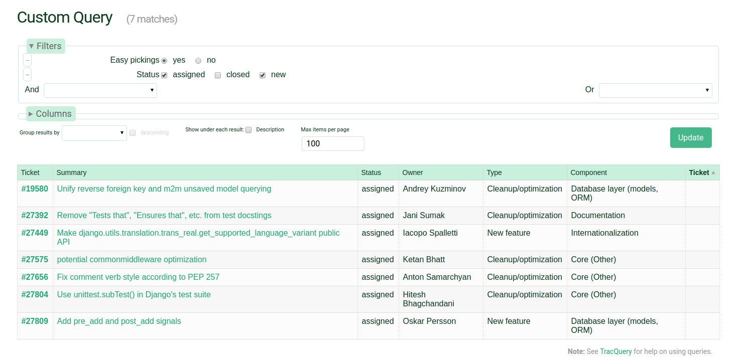This screenshot has height=362, width=754.
Task: Sort table by Owner column header
Action: click(x=413, y=172)
